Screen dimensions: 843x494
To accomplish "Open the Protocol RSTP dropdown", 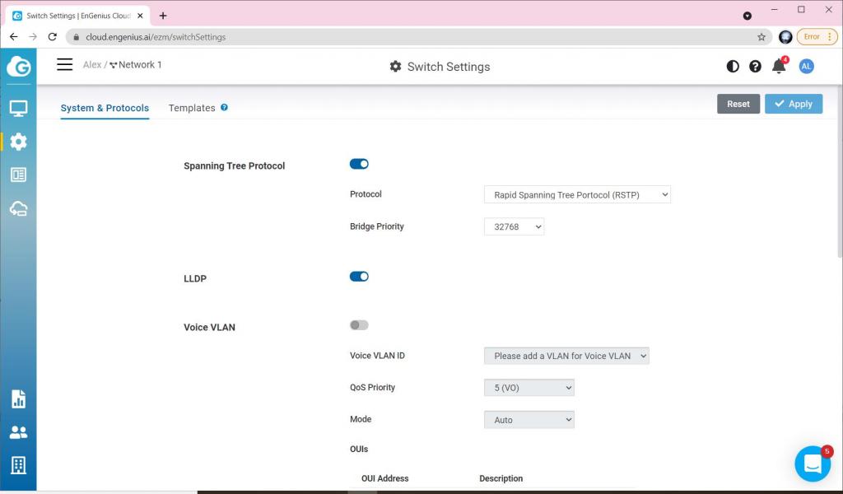I will 577,194.
